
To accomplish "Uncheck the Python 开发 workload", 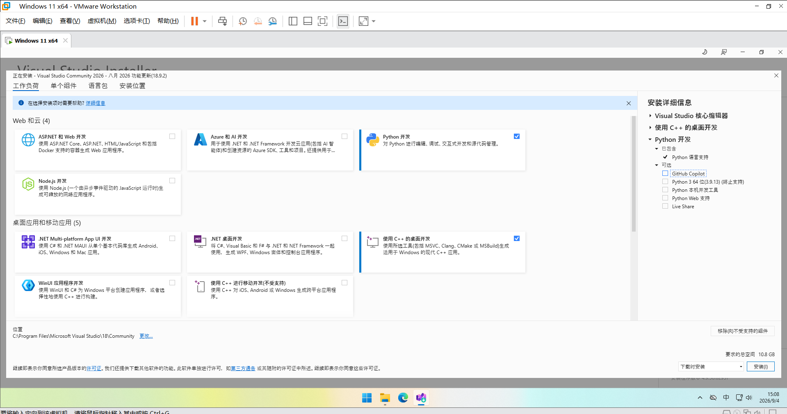I will tap(517, 136).
